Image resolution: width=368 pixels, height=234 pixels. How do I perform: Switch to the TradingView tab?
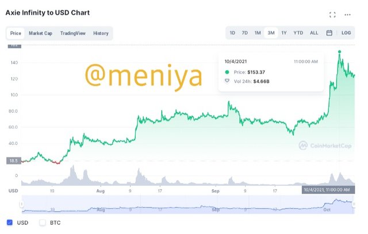[x=73, y=33]
